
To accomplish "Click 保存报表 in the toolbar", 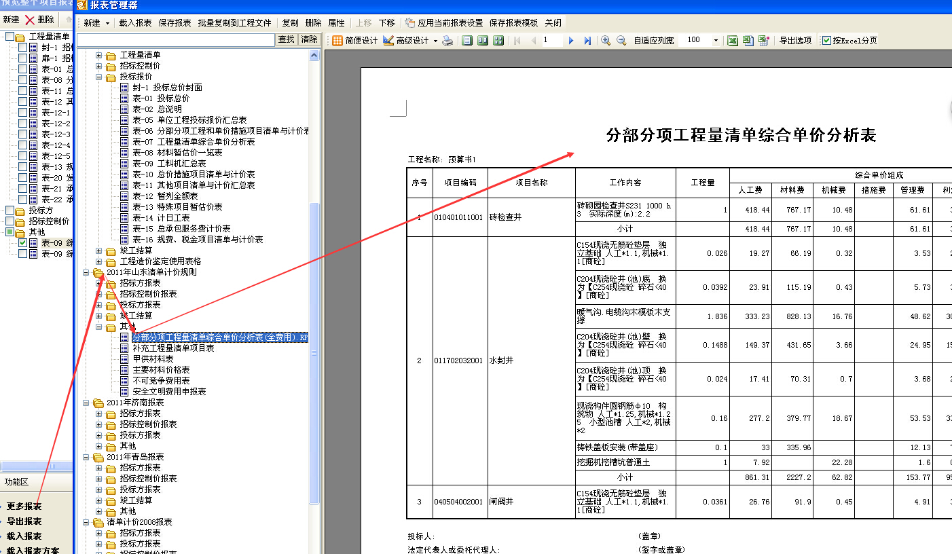I will coord(175,23).
